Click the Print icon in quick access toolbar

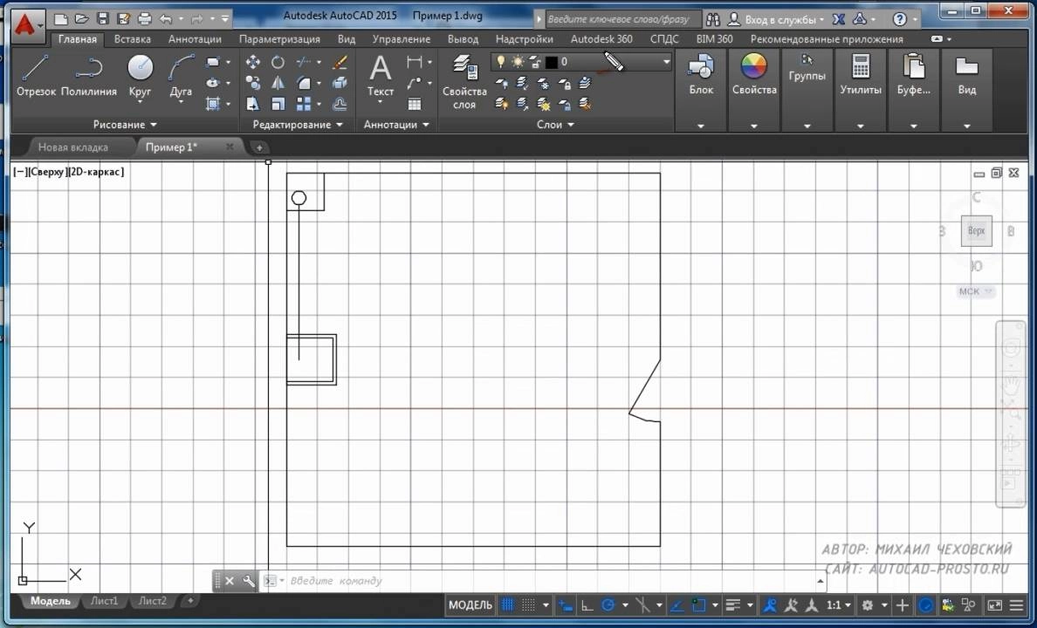(x=145, y=18)
